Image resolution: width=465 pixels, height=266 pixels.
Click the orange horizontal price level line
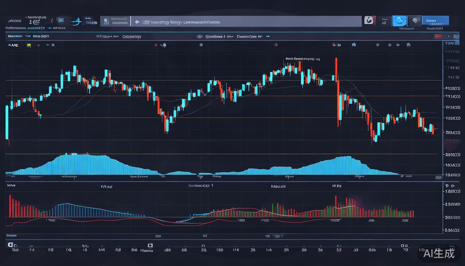tap(221, 96)
